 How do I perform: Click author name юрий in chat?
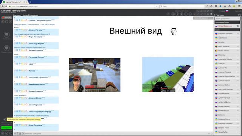click(31, 64)
